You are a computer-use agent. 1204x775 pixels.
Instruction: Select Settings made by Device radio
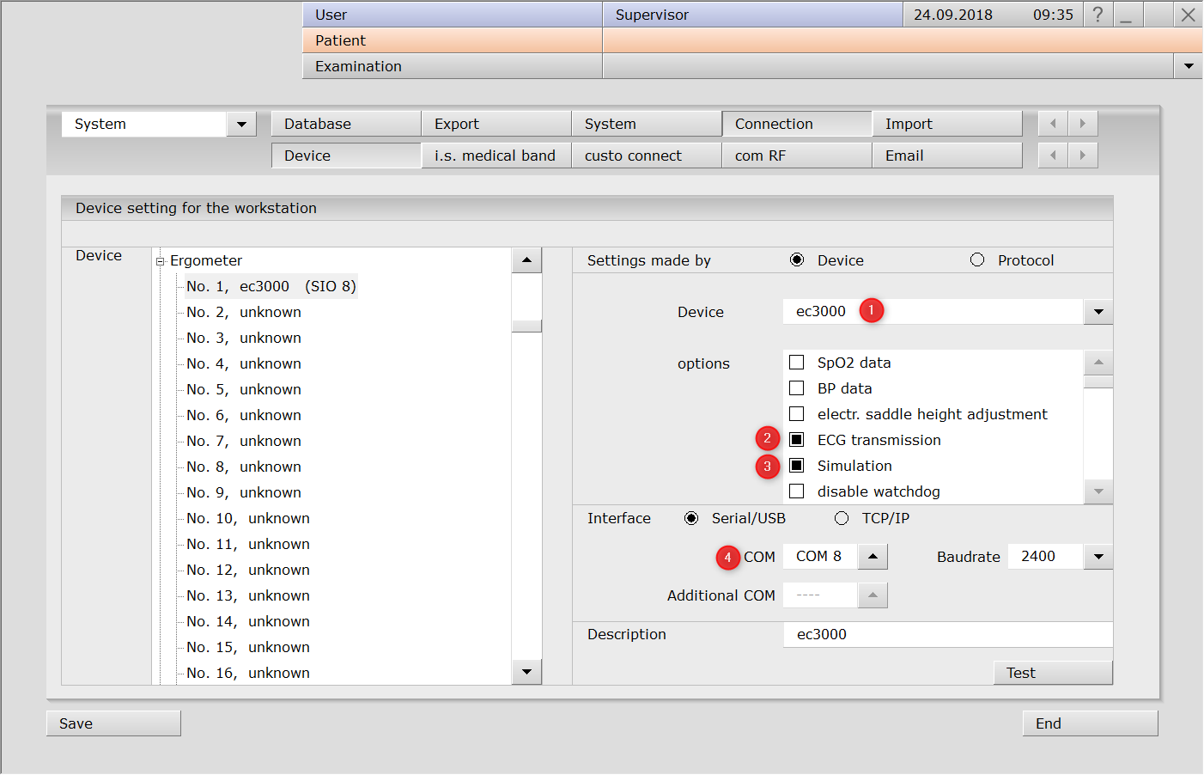[797, 260]
